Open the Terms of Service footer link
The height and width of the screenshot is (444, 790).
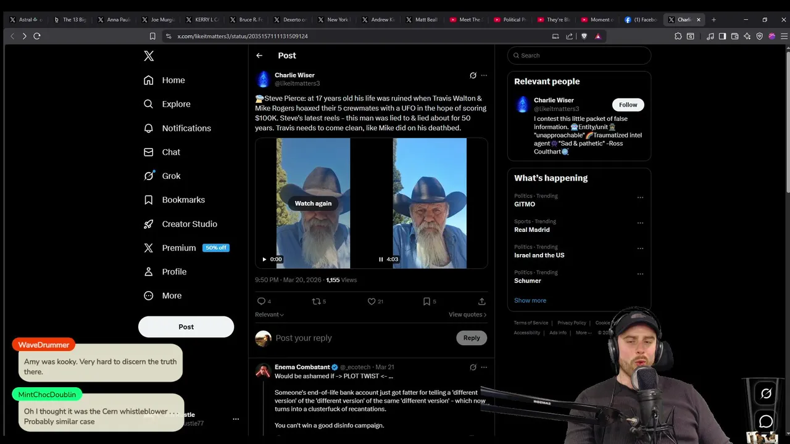point(531,323)
